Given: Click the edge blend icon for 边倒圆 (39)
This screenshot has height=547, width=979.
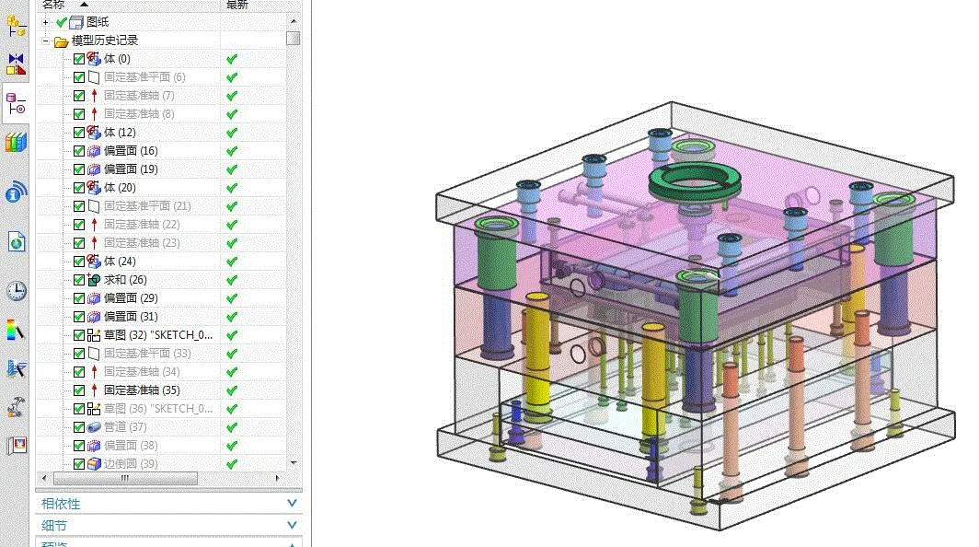Looking at the screenshot, I should [94, 464].
